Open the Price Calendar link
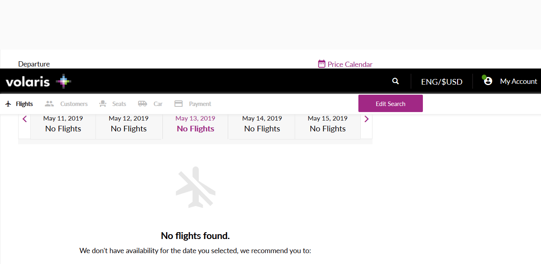This screenshot has height=264, width=541. click(x=350, y=64)
